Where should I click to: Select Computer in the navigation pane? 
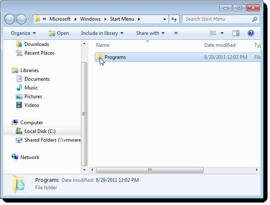(32, 123)
